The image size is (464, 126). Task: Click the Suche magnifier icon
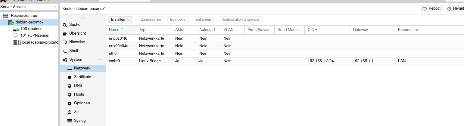pyautogui.click(x=64, y=25)
